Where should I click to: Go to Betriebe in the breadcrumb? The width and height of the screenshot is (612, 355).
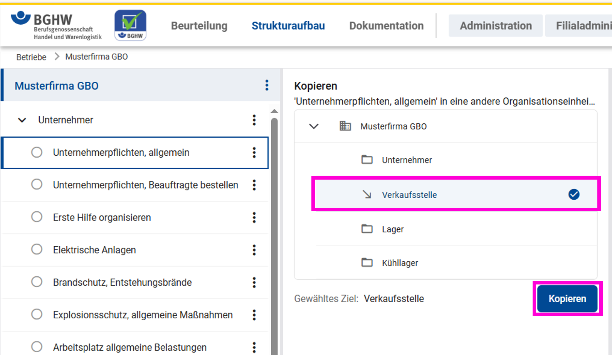(31, 57)
